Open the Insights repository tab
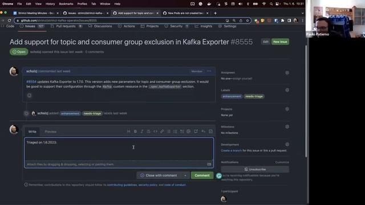The image size is (365, 205). (x=204, y=26)
